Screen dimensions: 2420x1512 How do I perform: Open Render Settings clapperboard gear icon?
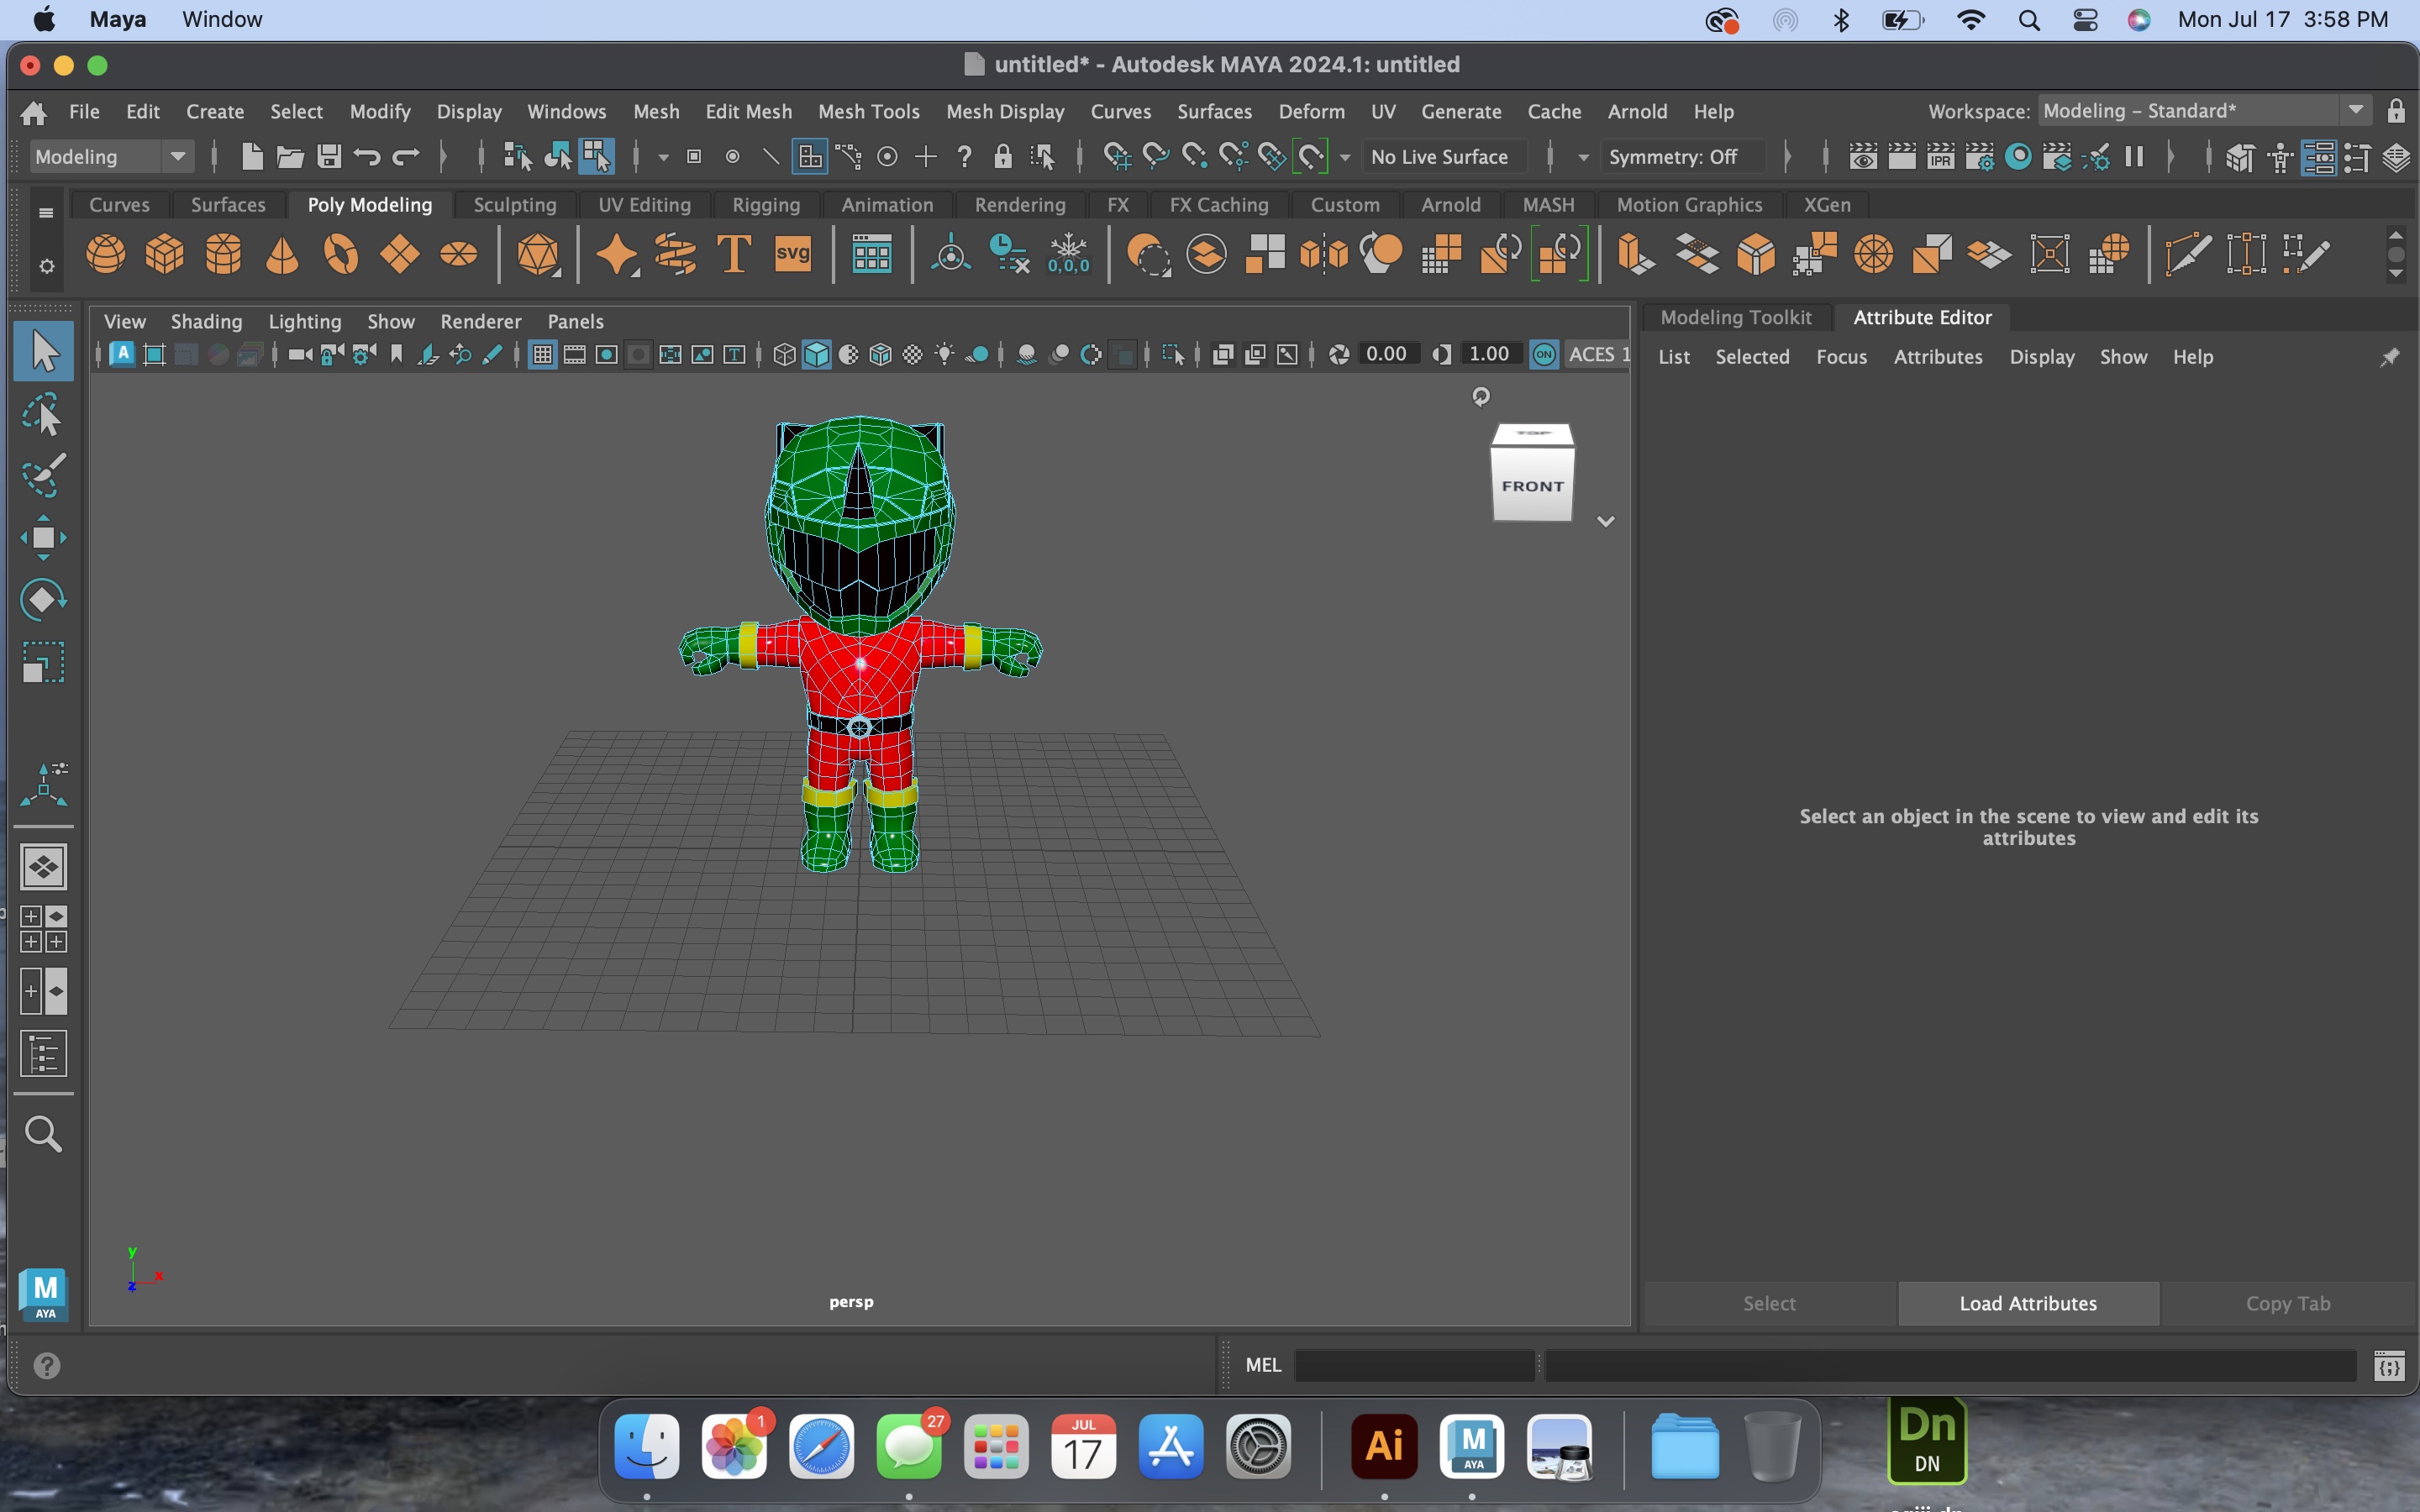(x=1980, y=157)
